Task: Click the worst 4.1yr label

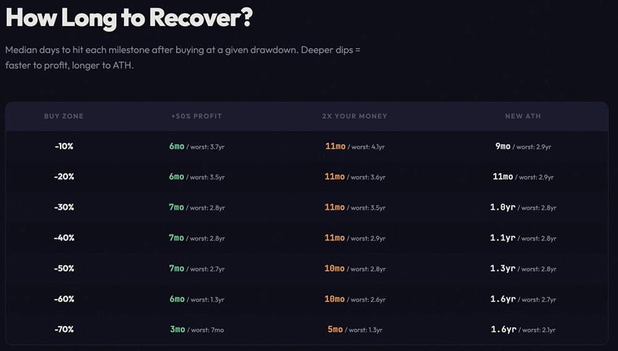Action: 368,147
